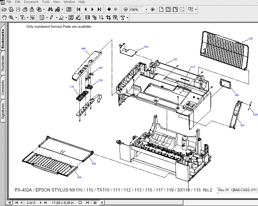Click the Search binoculars-with-document icon

[58, 9]
